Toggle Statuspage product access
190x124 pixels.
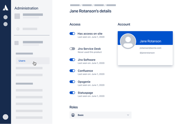(x=72, y=93)
